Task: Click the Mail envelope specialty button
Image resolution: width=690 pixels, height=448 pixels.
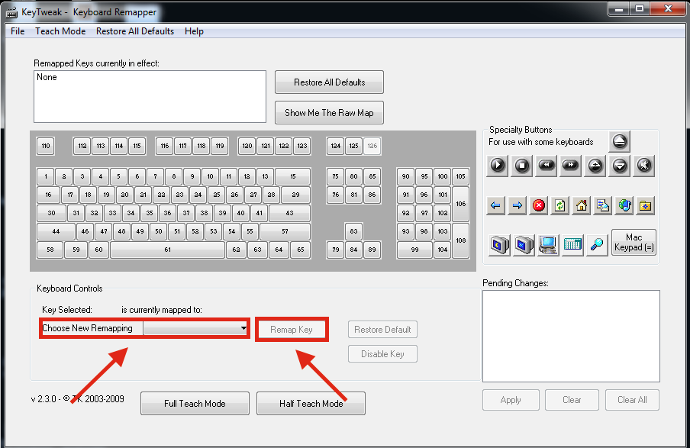Action: pyautogui.click(x=602, y=205)
